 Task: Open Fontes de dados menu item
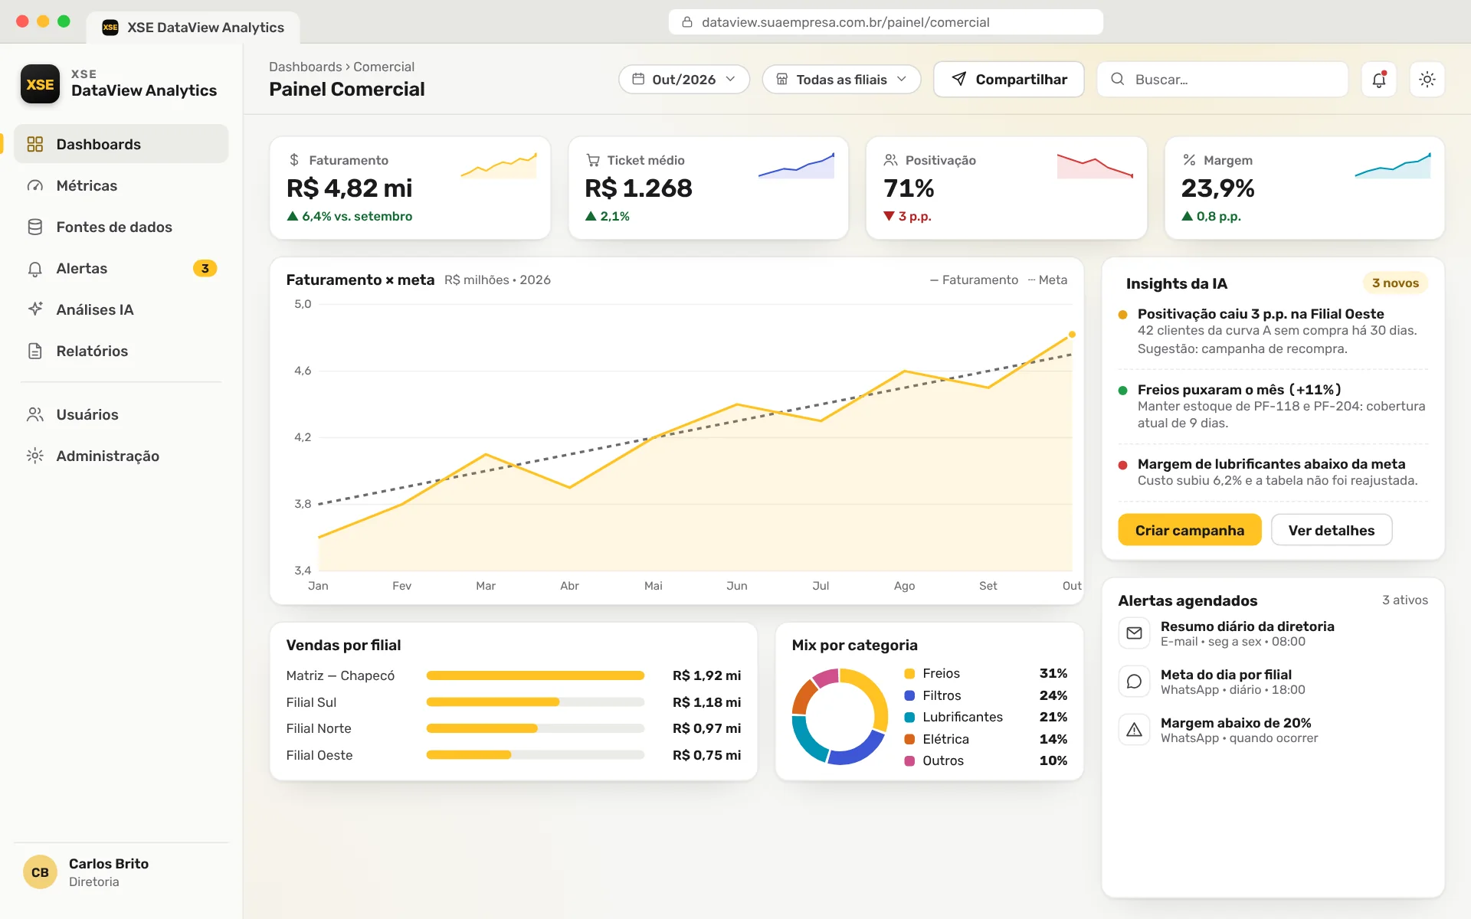tap(121, 227)
